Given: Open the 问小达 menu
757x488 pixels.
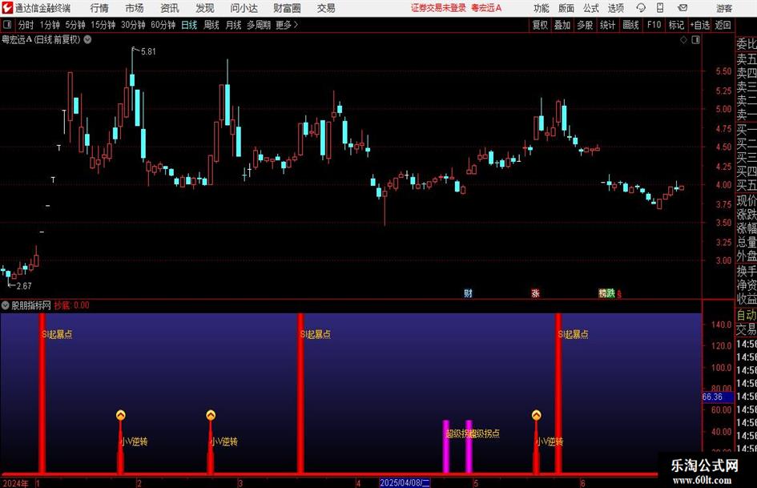Looking at the screenshot, I should tap(244, 8).
